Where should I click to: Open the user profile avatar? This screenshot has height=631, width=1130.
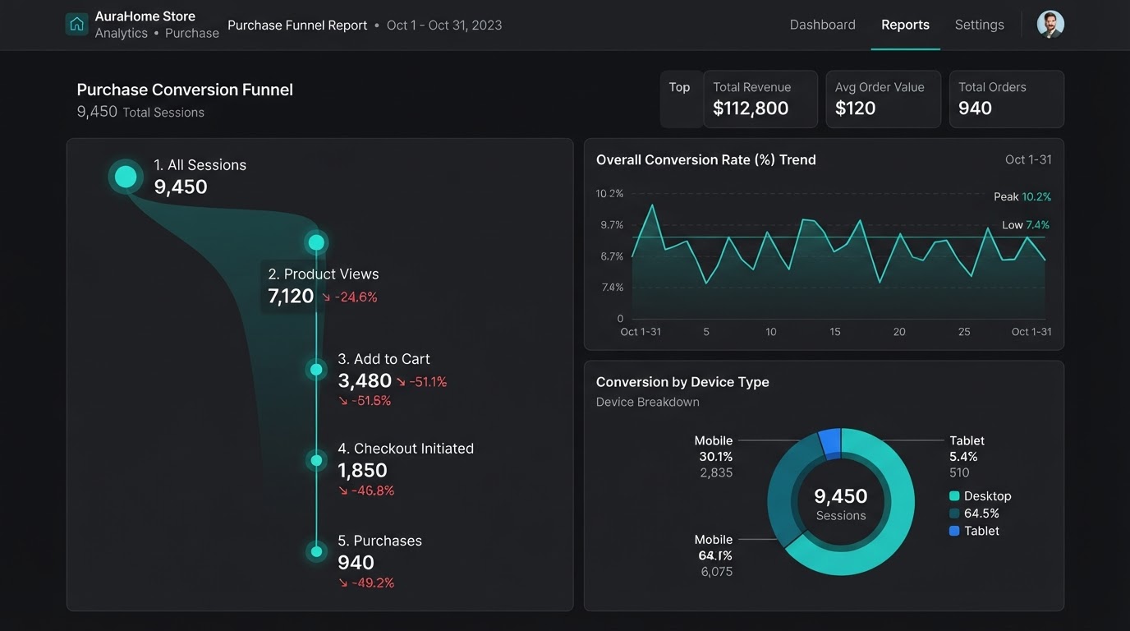click(x=1050, y=25)
